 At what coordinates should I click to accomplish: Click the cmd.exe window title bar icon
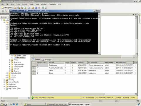pos(11,11)
